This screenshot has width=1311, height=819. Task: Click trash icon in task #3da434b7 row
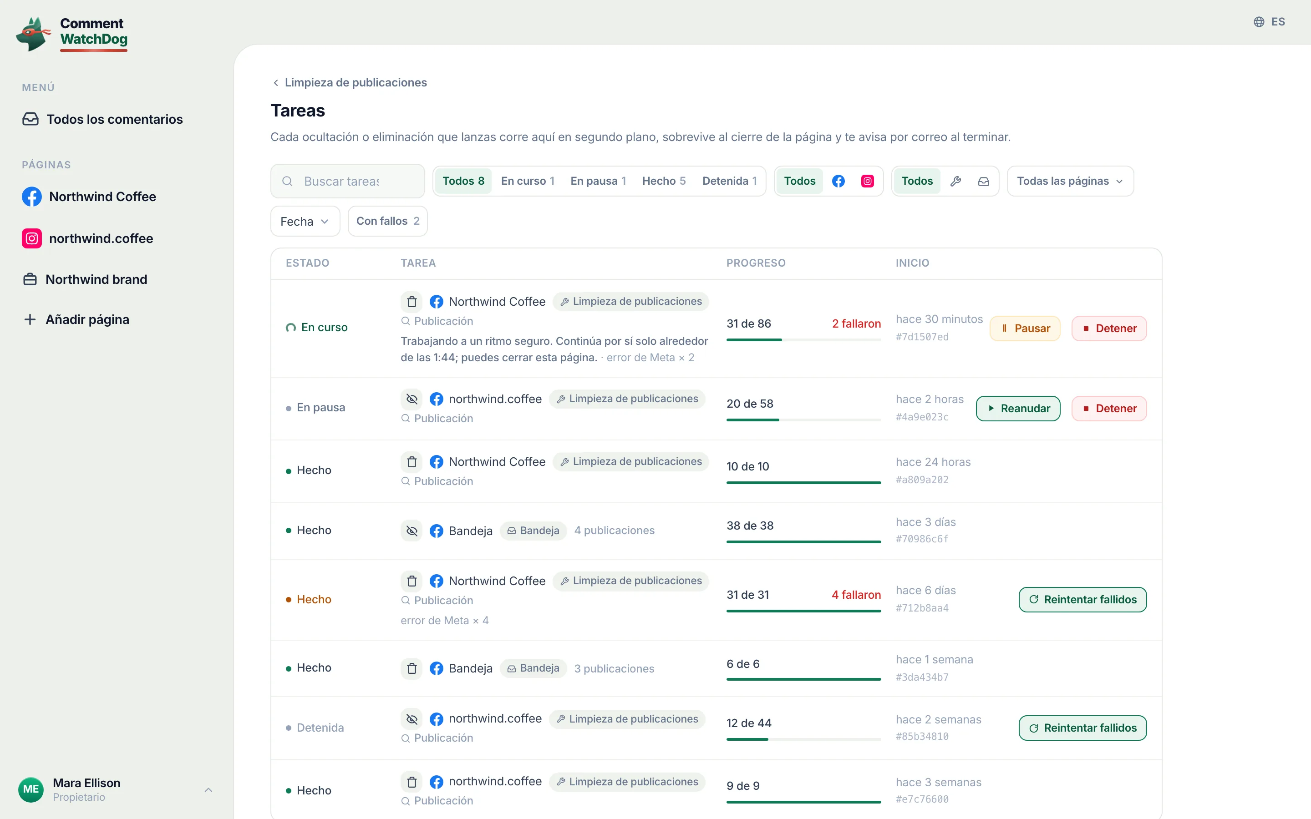(412, 668)
